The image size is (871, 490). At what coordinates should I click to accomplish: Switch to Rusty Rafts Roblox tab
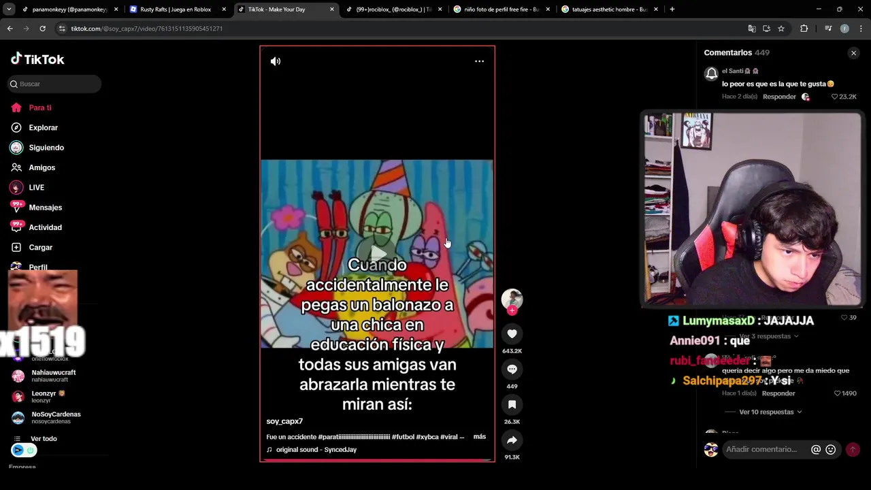click(176, 10)
